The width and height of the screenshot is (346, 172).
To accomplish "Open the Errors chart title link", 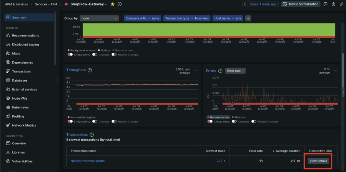I will pos(211,71).
